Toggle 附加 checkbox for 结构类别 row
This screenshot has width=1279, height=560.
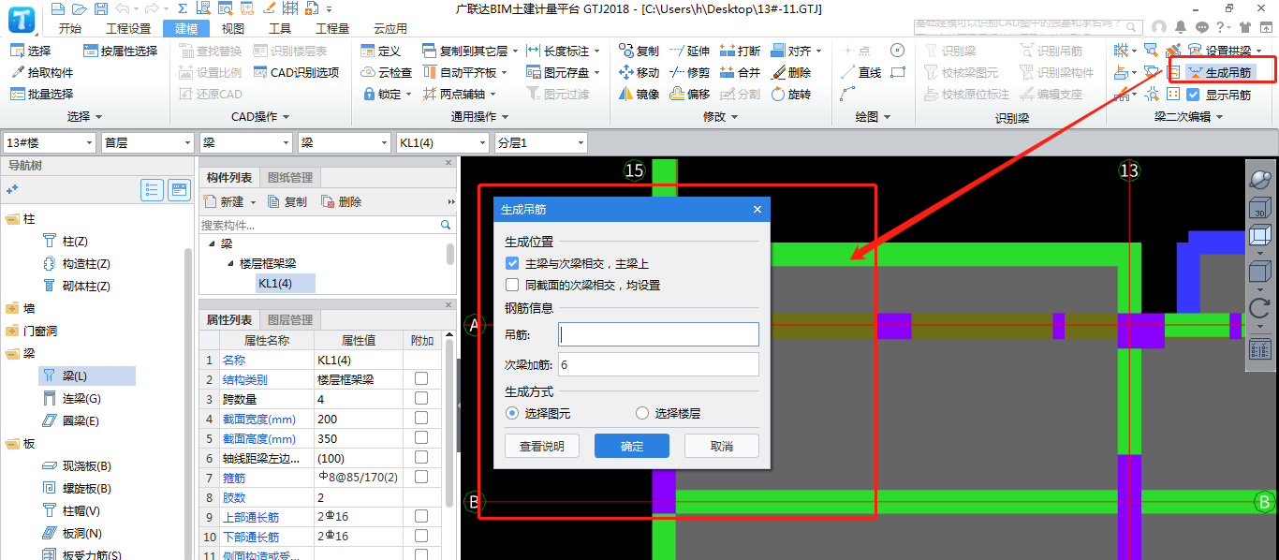[421, 379]
